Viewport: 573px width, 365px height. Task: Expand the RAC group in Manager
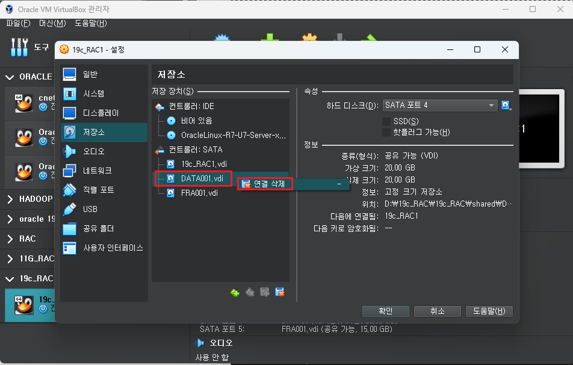(10, 239)
